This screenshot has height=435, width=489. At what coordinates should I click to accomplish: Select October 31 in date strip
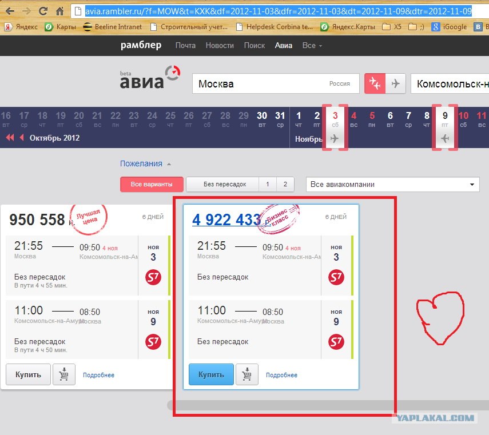(x=280, y=119)
